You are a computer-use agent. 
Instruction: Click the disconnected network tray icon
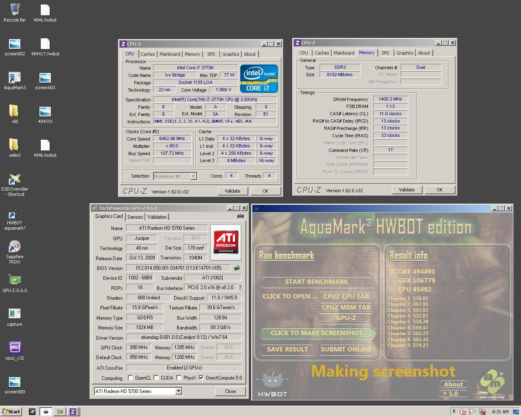tap(482, 412)
